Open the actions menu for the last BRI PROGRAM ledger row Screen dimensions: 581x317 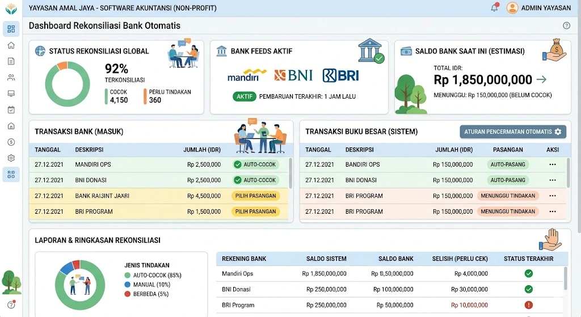click(553, 212)
